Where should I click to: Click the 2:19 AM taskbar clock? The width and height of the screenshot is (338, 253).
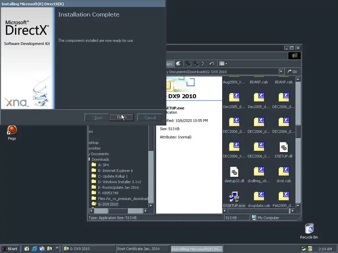[325, 249]
